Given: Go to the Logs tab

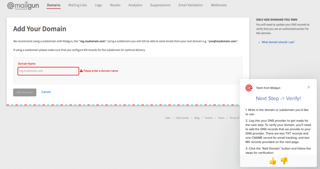Looking at the screenshot, I should click(99, 5).
